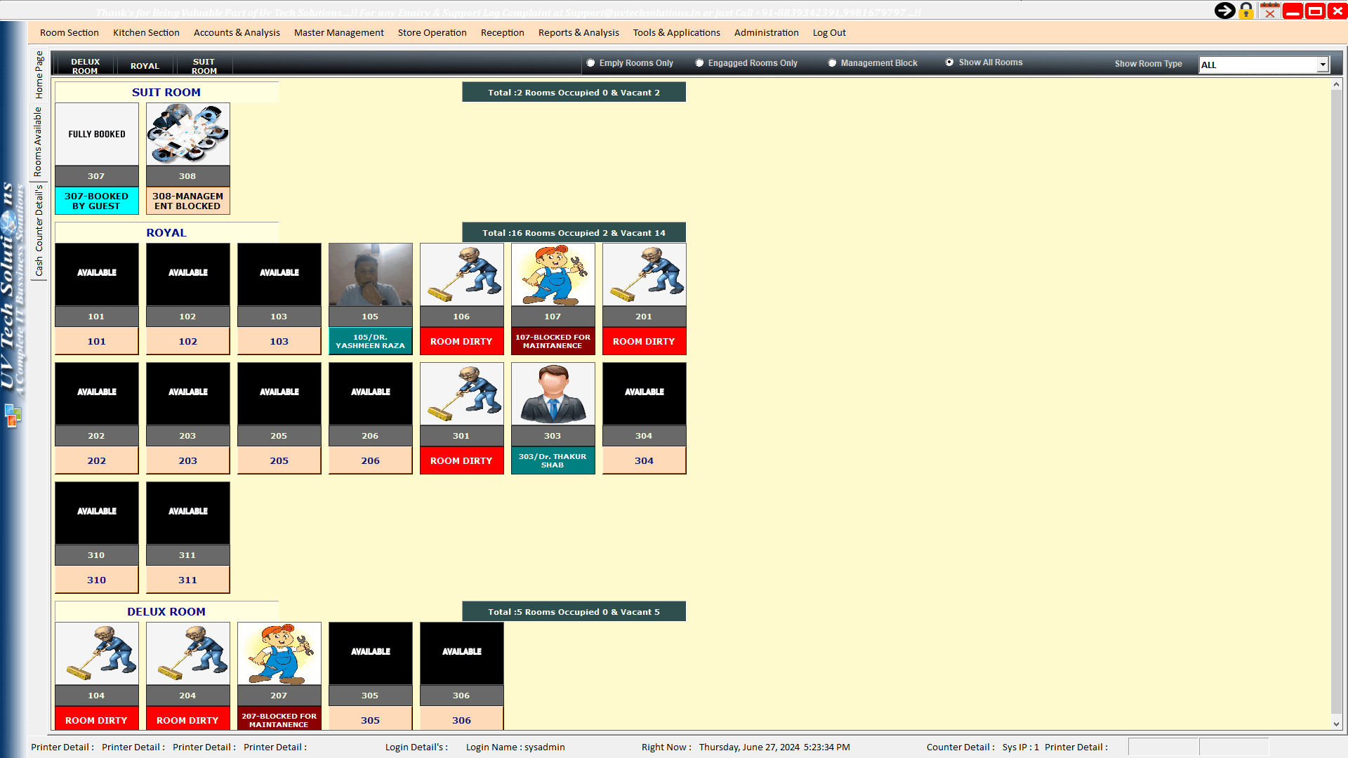Open room 107 maintenance worker icon
This screenshot has width=1348, height=758.
point(553,274)
